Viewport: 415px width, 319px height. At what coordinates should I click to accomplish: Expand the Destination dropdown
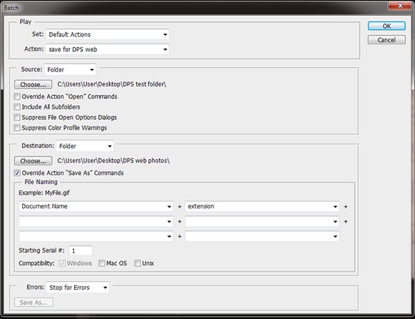[86, 146]
